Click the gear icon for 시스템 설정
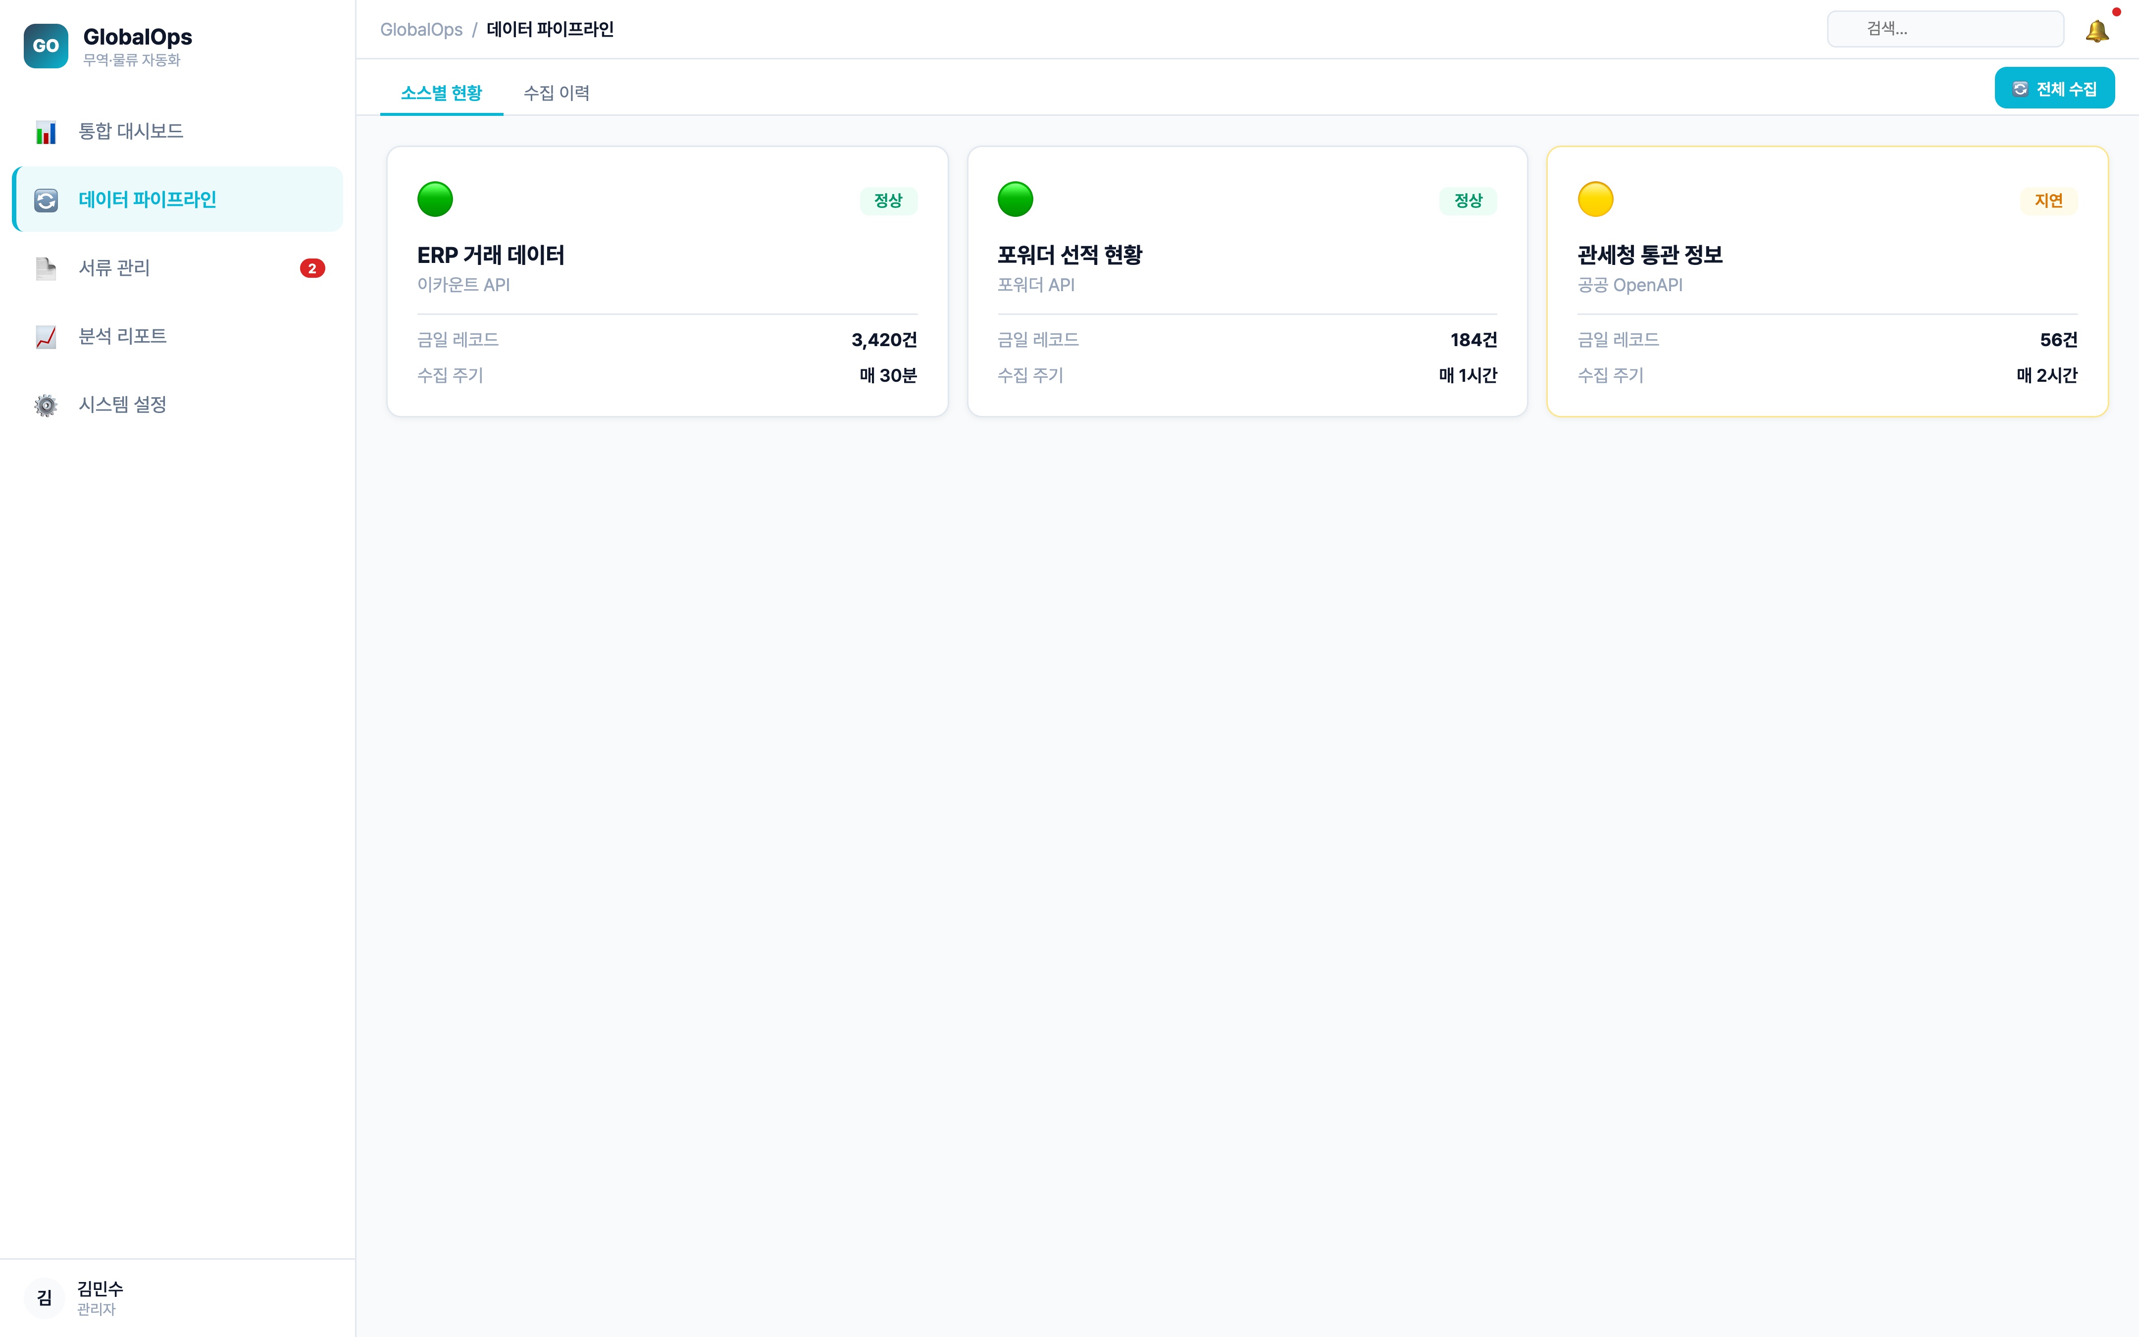 pyautogui.click(x=45, y=405)
